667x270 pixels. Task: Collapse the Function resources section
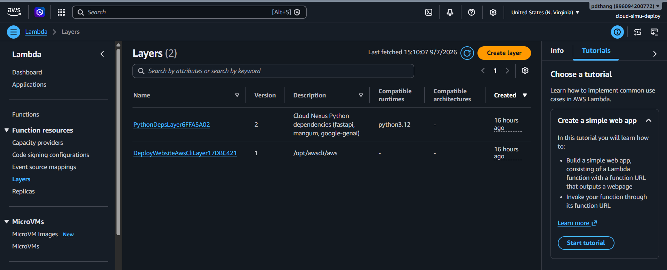(7, 130)
